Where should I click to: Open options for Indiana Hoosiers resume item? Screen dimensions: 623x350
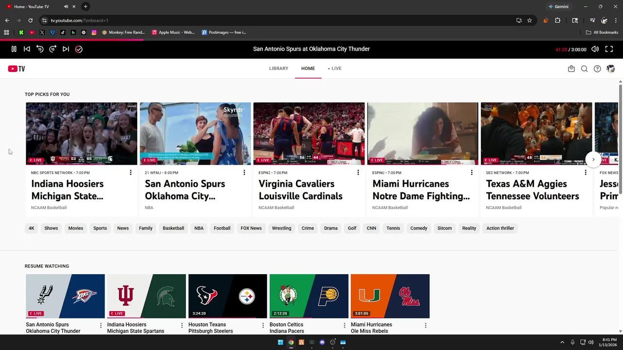click(182, 325)
